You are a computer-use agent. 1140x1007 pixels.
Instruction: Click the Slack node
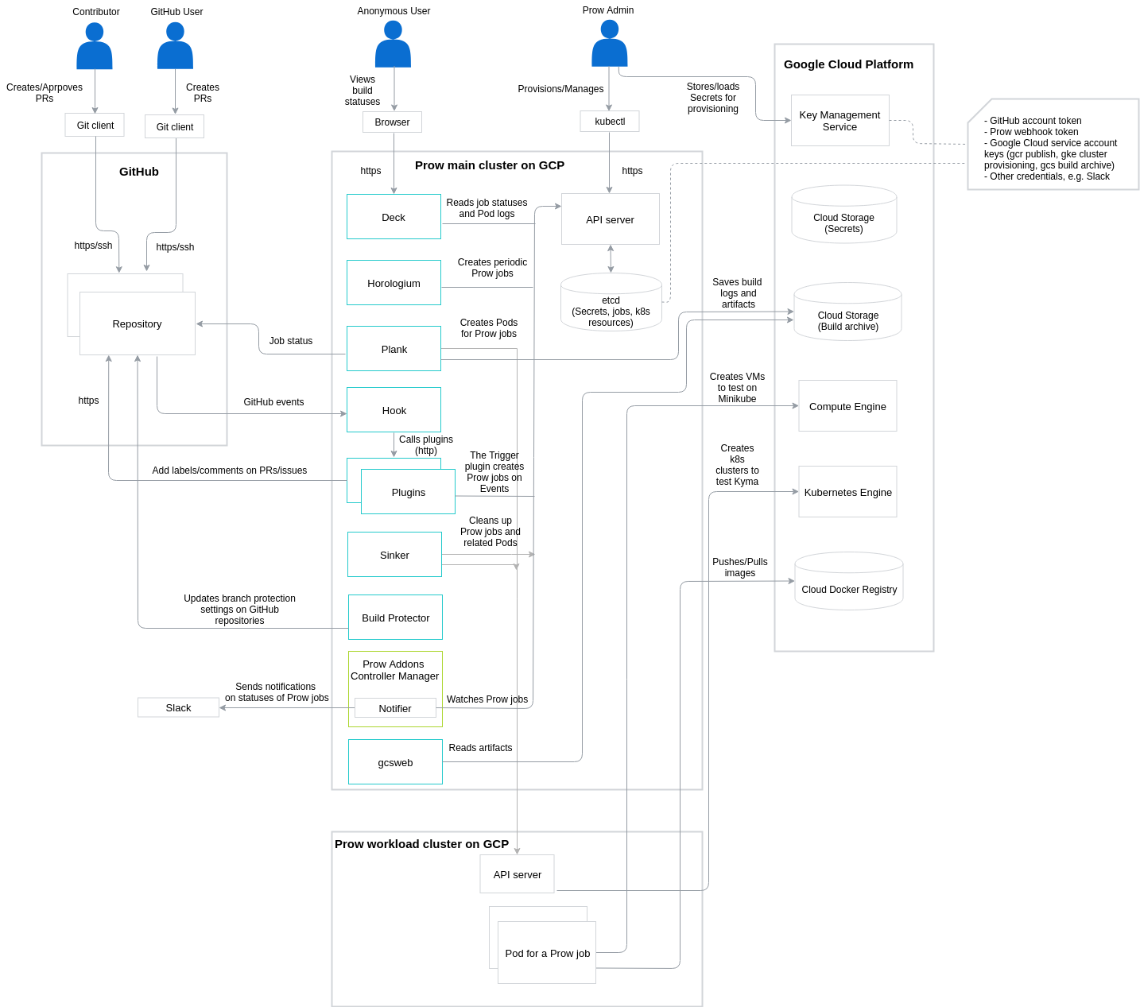click(x=178, y=707)
